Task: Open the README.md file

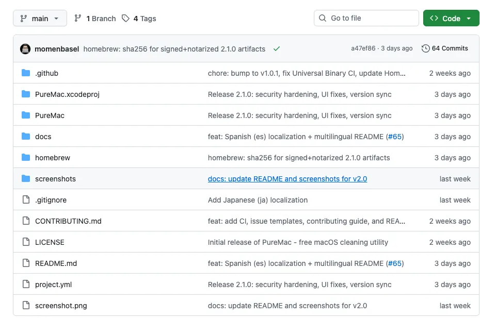Action: click(56, 263)
